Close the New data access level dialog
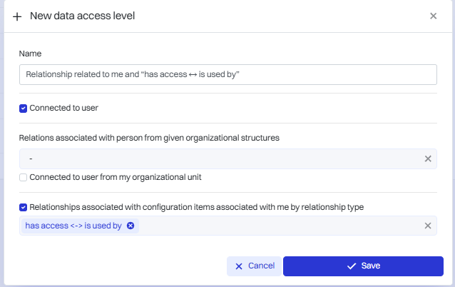Image resolution: width=455 pixels, height=287 pixels. click(x=433, y=16)
